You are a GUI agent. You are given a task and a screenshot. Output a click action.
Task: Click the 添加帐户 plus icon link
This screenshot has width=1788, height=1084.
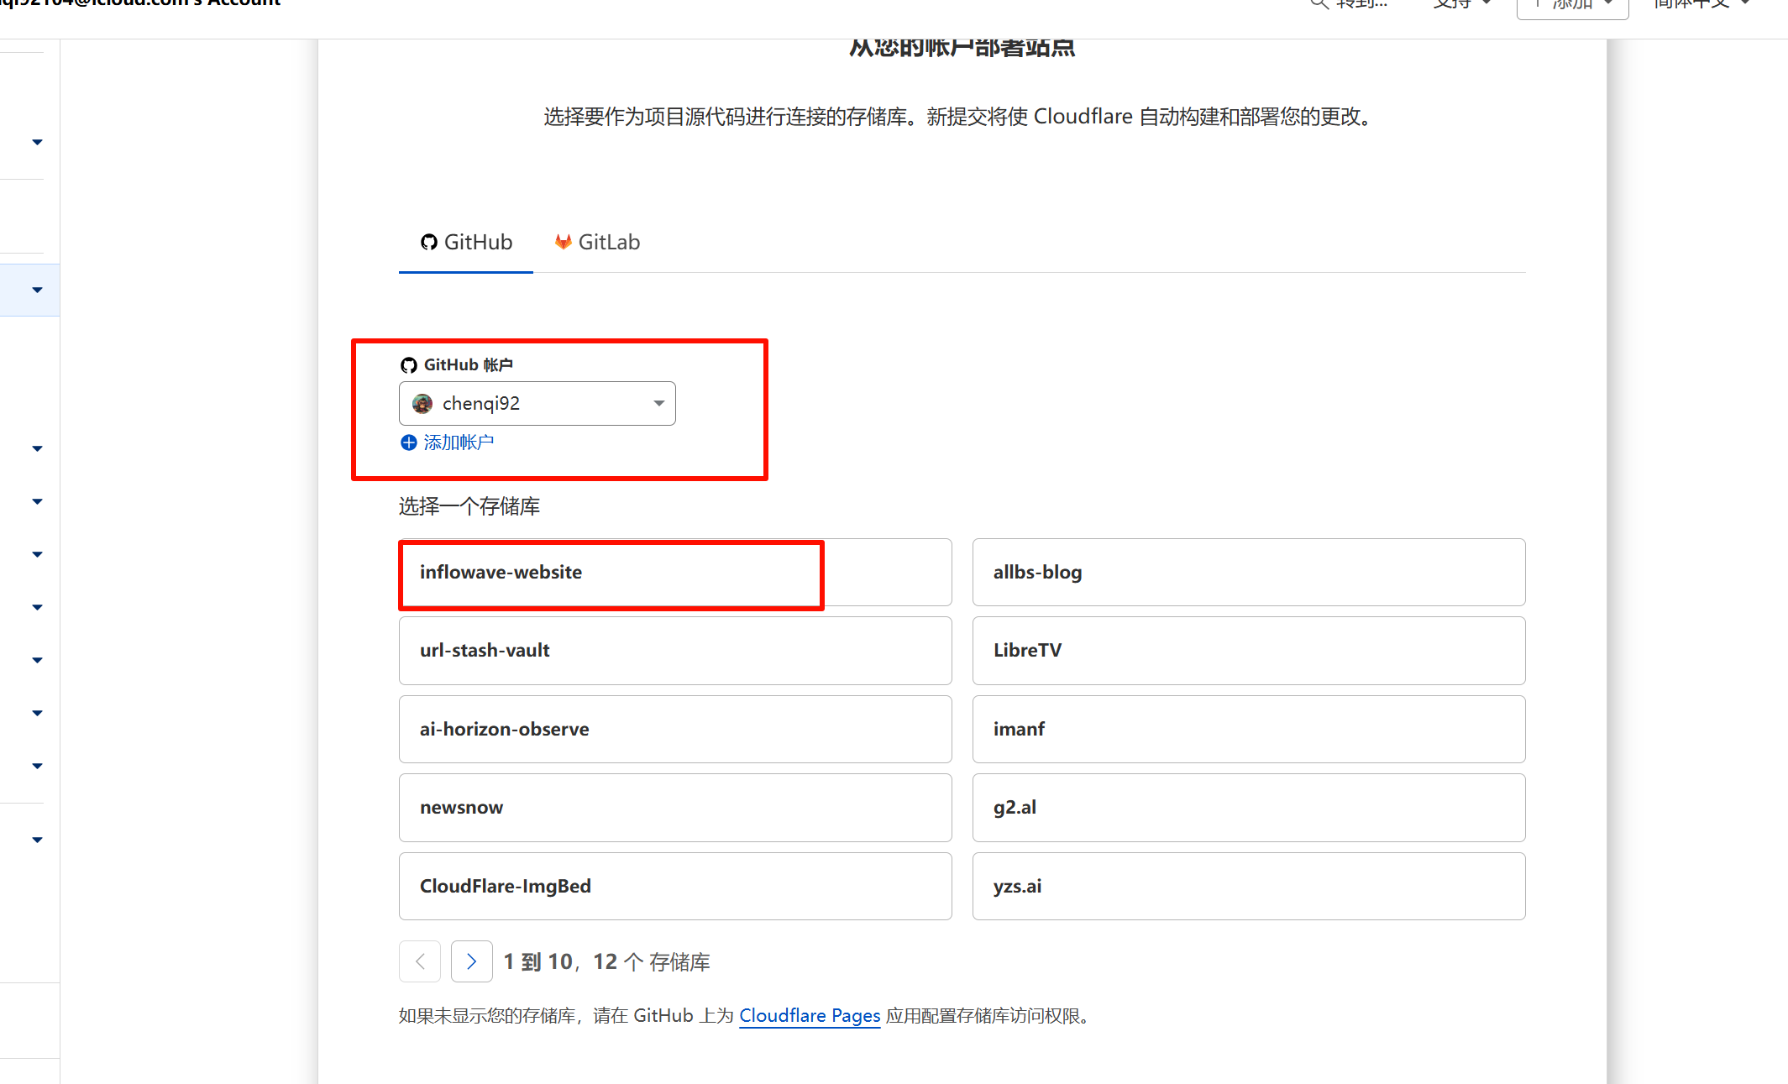tap(409, 443)
